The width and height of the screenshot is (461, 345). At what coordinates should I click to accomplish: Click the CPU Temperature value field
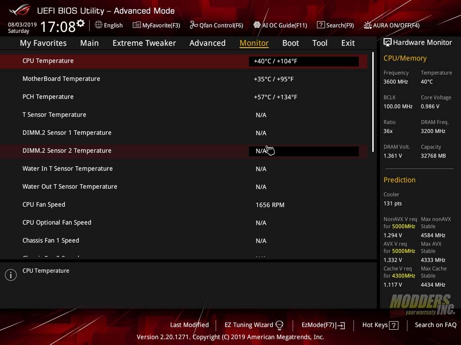pyautogui.click(x=303, y=61)
